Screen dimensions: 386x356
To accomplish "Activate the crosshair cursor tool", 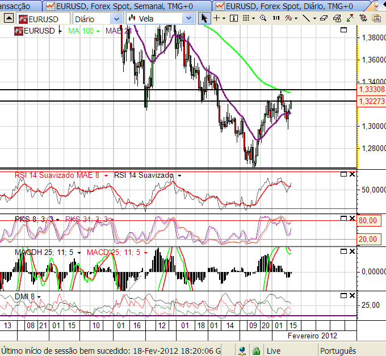I will pos(216,18).
